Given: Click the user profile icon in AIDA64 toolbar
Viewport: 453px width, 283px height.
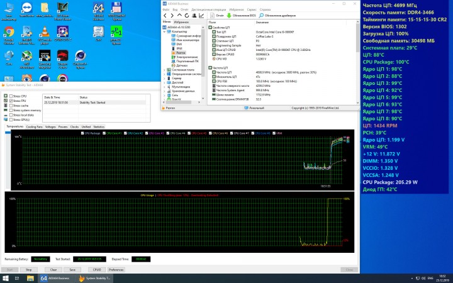Looking at the screenshot, I should [x=194, y=16].
